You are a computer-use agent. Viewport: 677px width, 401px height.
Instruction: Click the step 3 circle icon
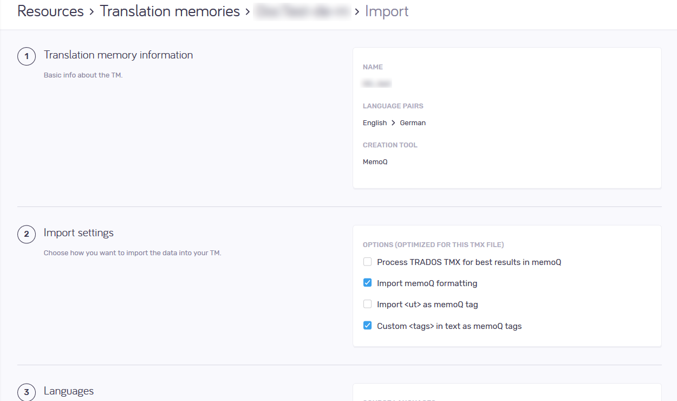pyautogui.click(x=27, y=392)
